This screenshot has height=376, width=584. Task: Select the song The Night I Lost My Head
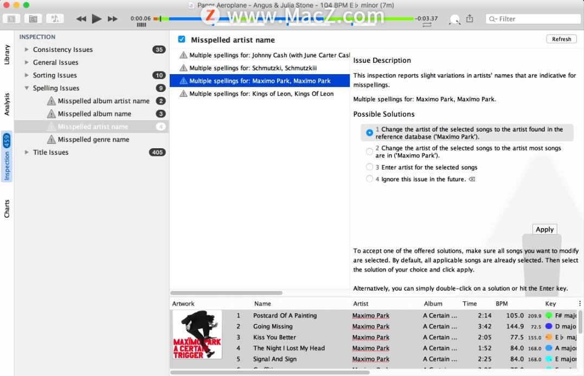point(288,348)
